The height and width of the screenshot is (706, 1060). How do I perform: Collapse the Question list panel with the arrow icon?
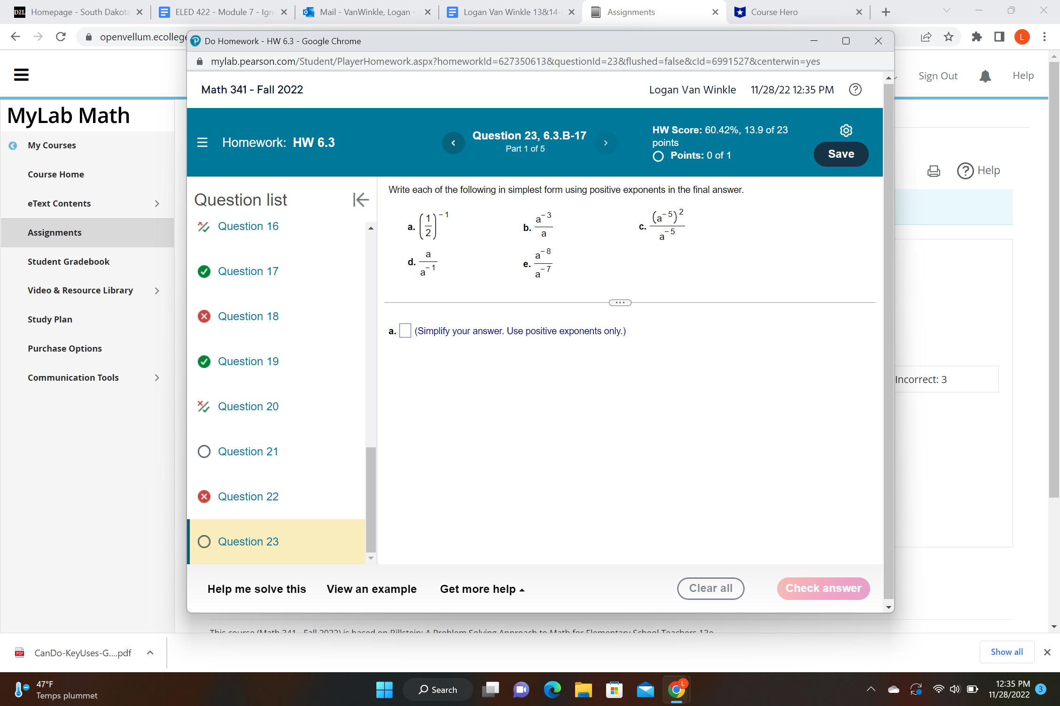coord(361,200)
